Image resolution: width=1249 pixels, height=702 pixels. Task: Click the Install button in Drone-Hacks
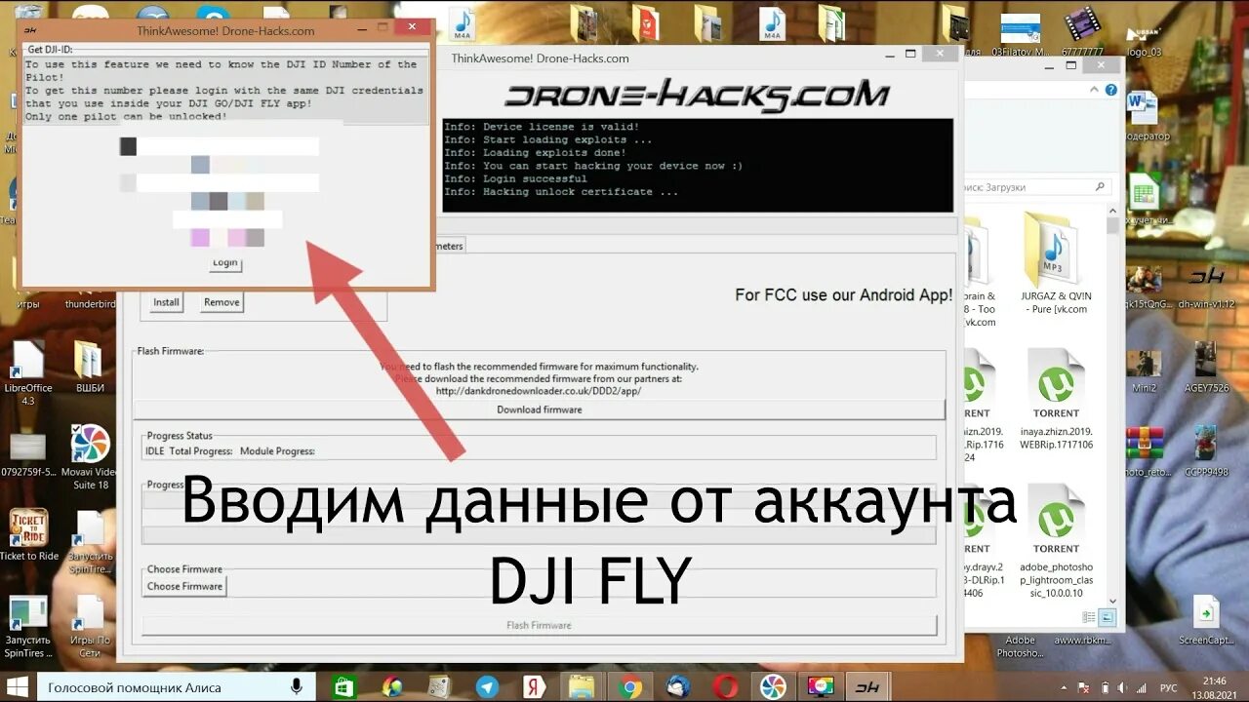click(x=166, y=302)
